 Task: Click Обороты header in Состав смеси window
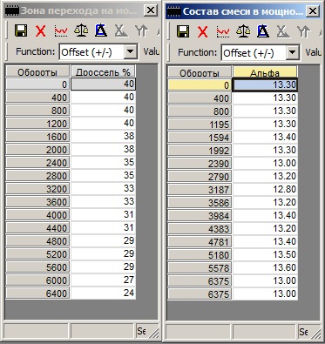[200, 72]
